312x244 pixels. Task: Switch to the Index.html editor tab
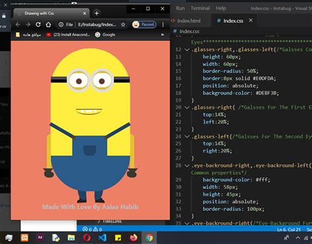(x=189, y=20)
